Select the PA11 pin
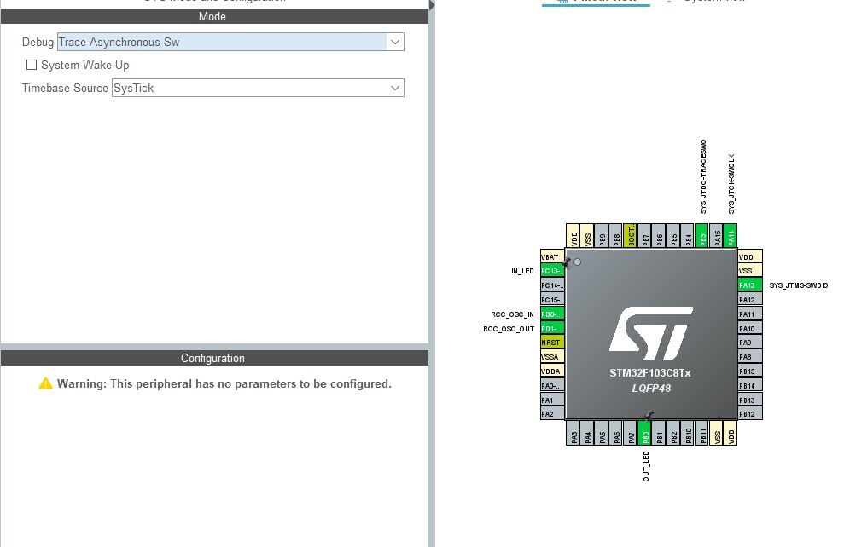Image resolution: width=850 pixels, height=547 pixels. tap(750, 314)
